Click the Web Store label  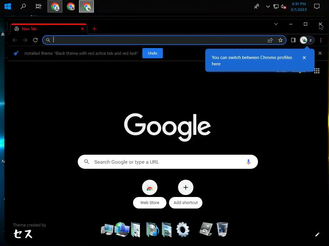(150, 203)
